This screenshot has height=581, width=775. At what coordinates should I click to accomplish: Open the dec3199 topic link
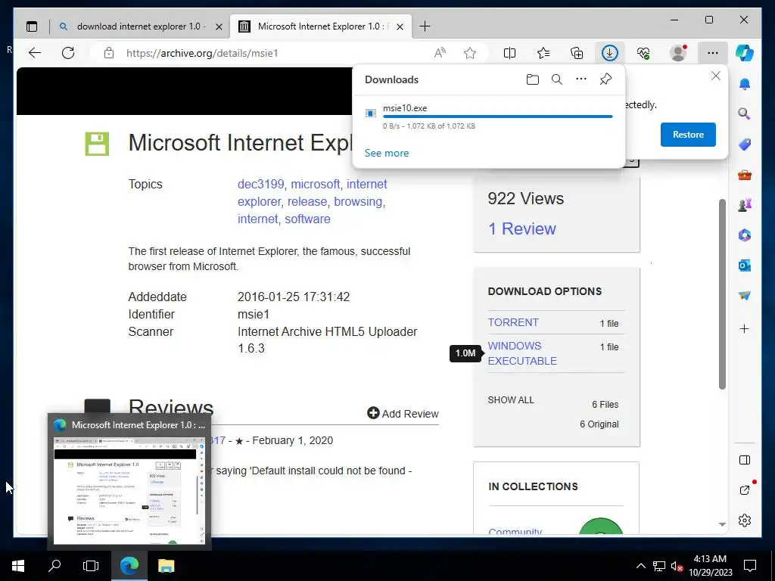pos(260,185)
